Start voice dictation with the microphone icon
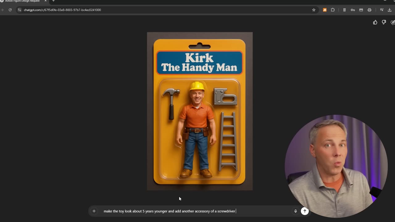 pyautogui.click(x=295, y=211)
